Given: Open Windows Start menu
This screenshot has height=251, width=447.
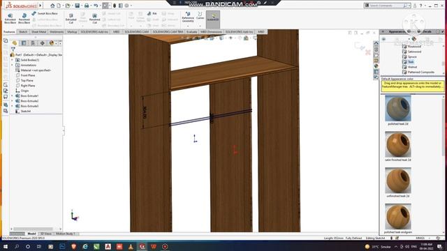Looking at the screenshot, I should tap(5, 246).
